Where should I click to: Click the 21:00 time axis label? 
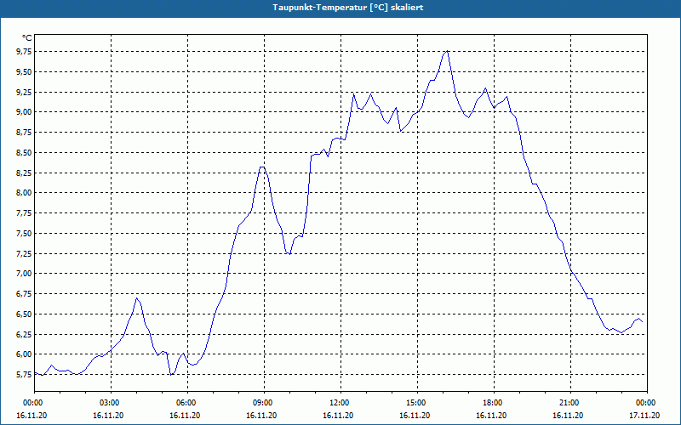[570, 403]
